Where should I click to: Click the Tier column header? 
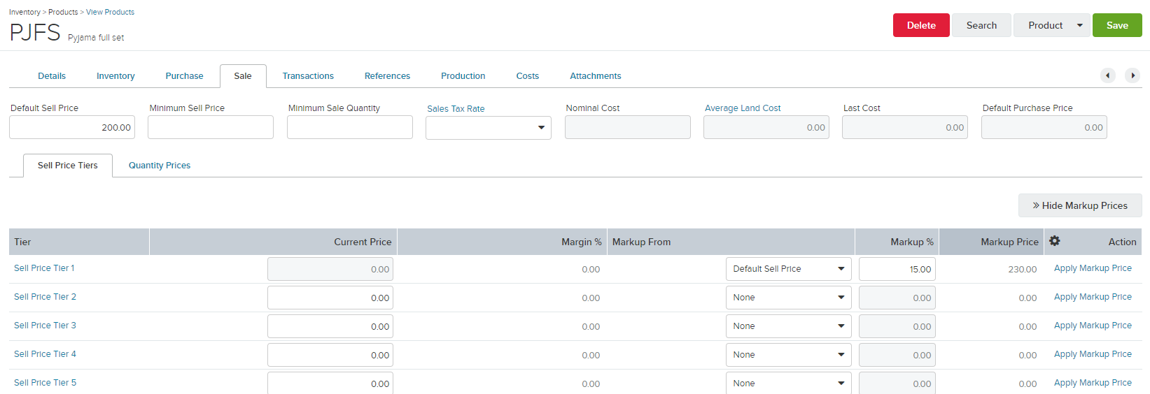pyautogui.click(x=79, y=242)
